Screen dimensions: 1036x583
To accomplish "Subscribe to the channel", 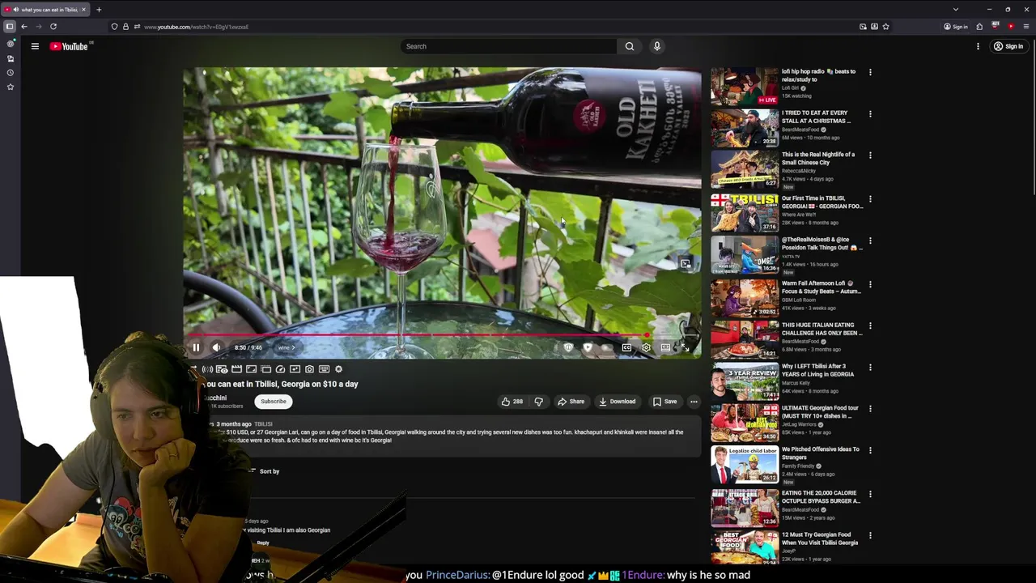I will point(274,402).
